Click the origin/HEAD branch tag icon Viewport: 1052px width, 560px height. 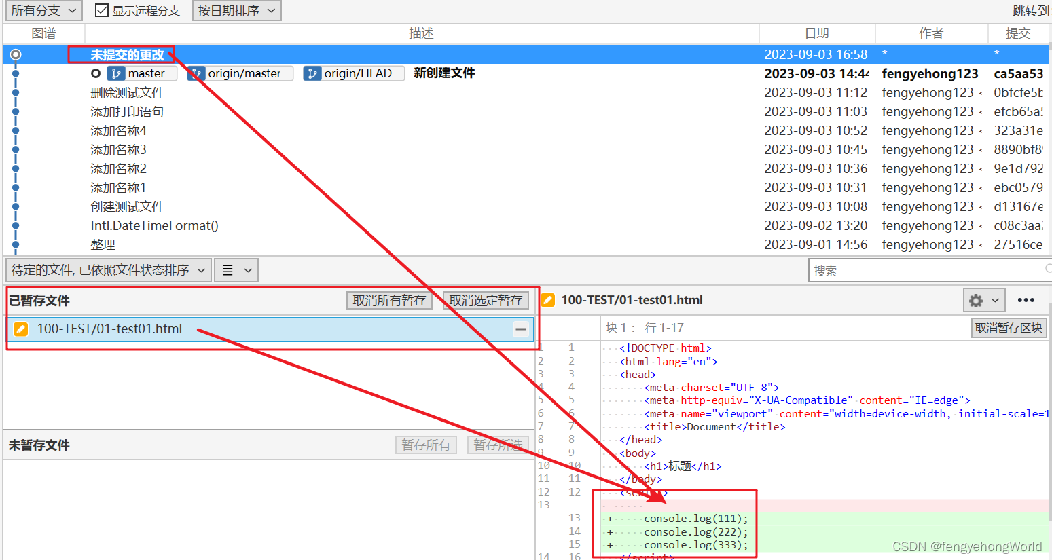tap(312, 73)
